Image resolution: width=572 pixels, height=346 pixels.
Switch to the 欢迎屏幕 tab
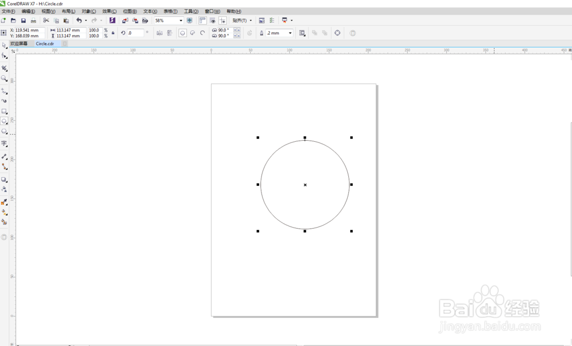click(x=19, y=43)
